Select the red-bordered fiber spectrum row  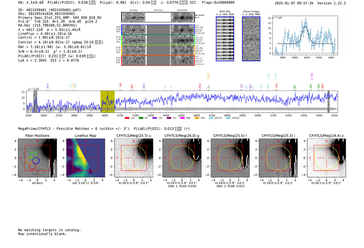158,61
